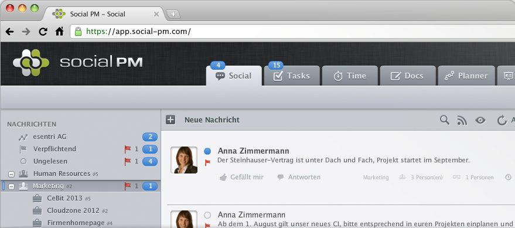Open the Time tab
The width and height of the screenshot is (515, 228).
pyautogui.click(x=350, y=76)
